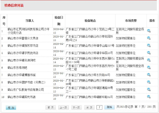Go to next page 下一页
This screenshot has width=159, height=113.
[x=76, y=107]
